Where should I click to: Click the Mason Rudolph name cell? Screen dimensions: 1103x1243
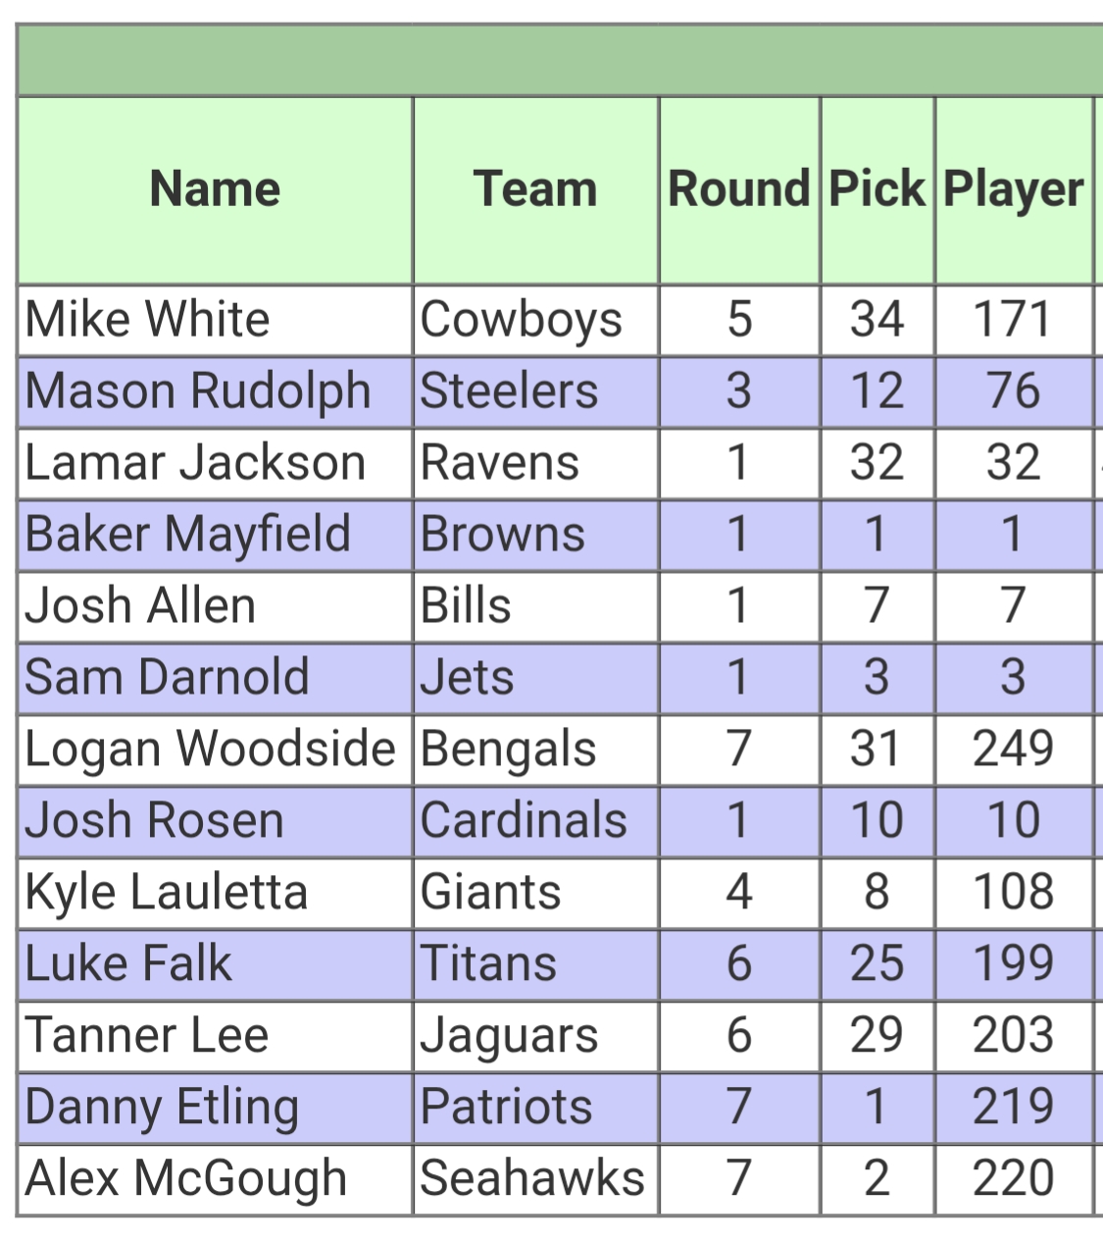tap(197, 391)
